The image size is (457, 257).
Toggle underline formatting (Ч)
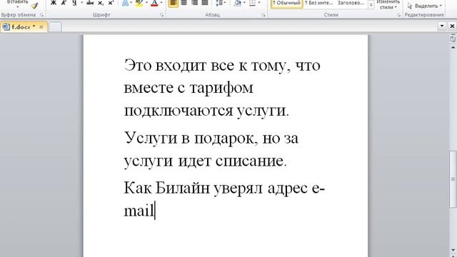click(x=74, y=3)
